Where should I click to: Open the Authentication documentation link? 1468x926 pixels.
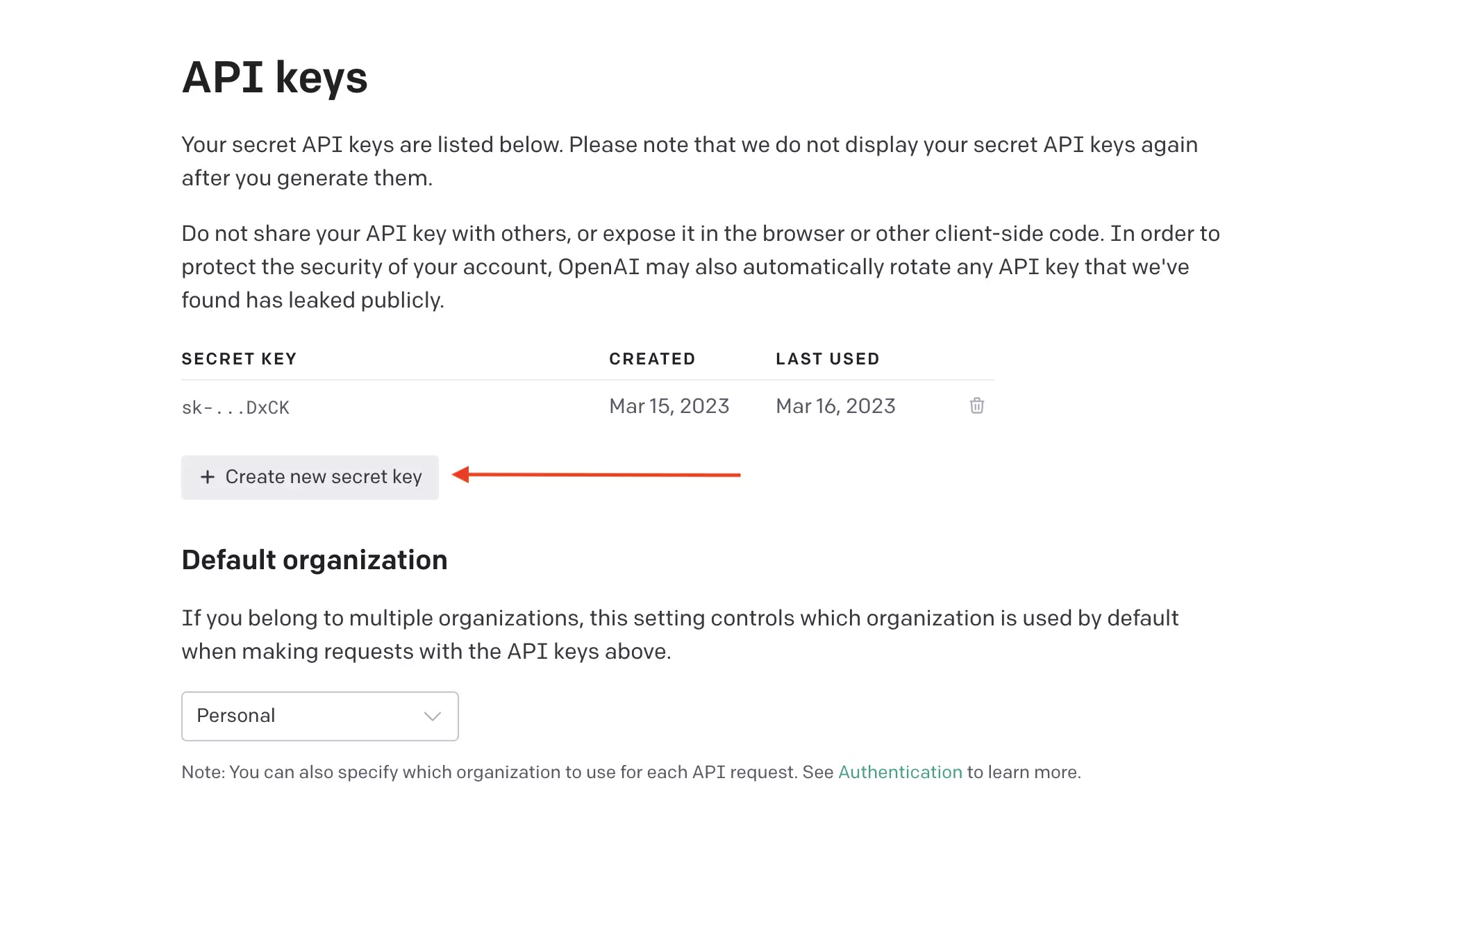click(900, 772)
